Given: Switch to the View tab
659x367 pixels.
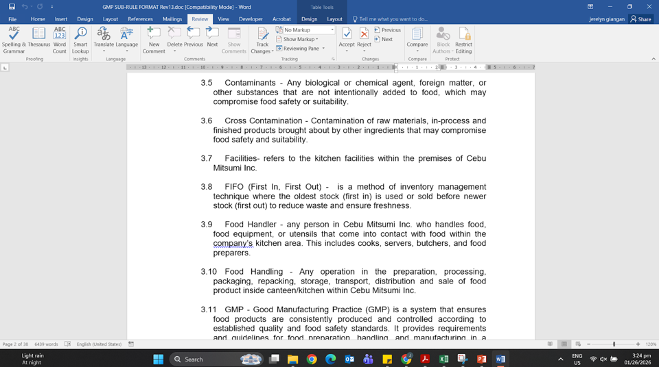Looking at the screenshot, I should point(223,19).
